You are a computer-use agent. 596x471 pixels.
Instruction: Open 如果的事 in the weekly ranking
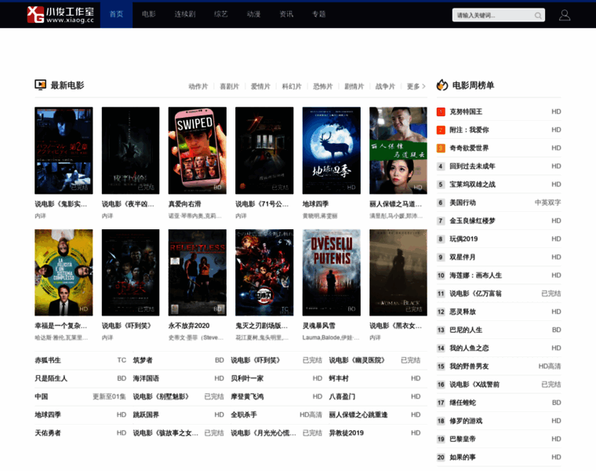point(463,458)
